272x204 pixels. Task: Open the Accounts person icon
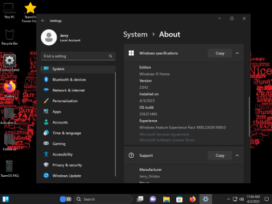tap(46, 122)
